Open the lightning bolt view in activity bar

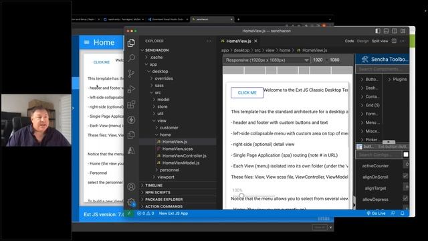coord(131,120)
